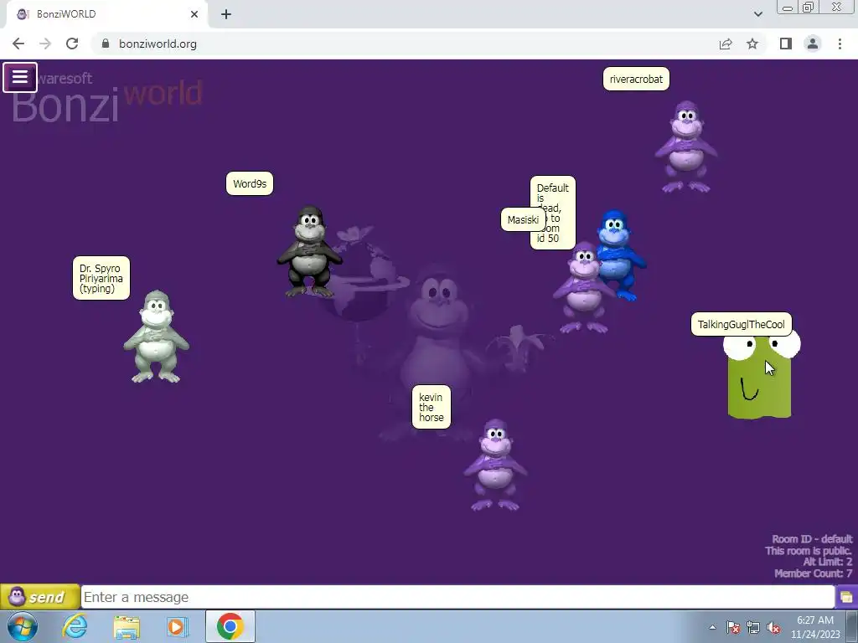This screenshot has width=858, height=643.
Task: Bookmark this page with the star icon
Action: [x=752, y=44]
